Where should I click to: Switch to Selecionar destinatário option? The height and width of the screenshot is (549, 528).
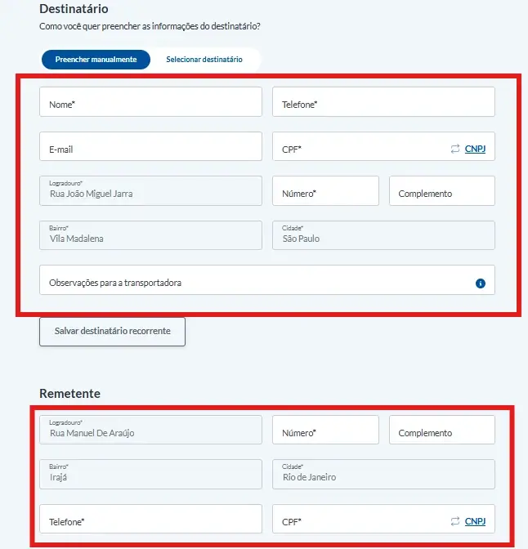[204, 60]
